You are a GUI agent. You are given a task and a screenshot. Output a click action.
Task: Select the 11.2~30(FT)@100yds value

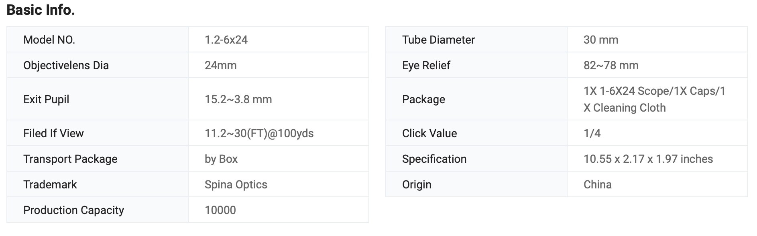pos(259,133)
